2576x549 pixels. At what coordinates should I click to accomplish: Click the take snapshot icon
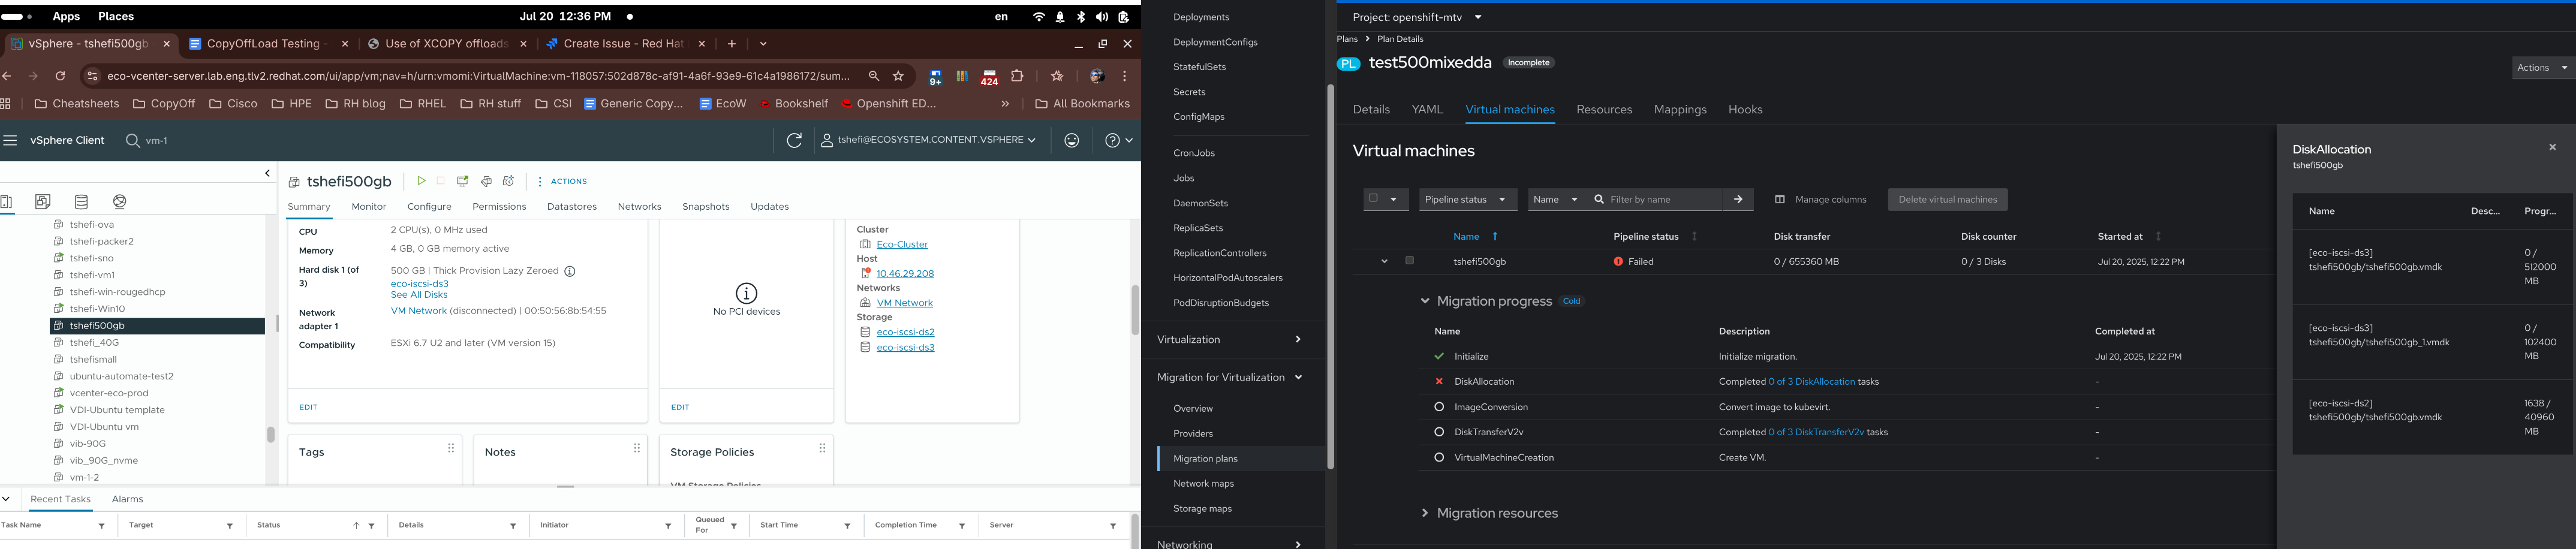point(509,181)
